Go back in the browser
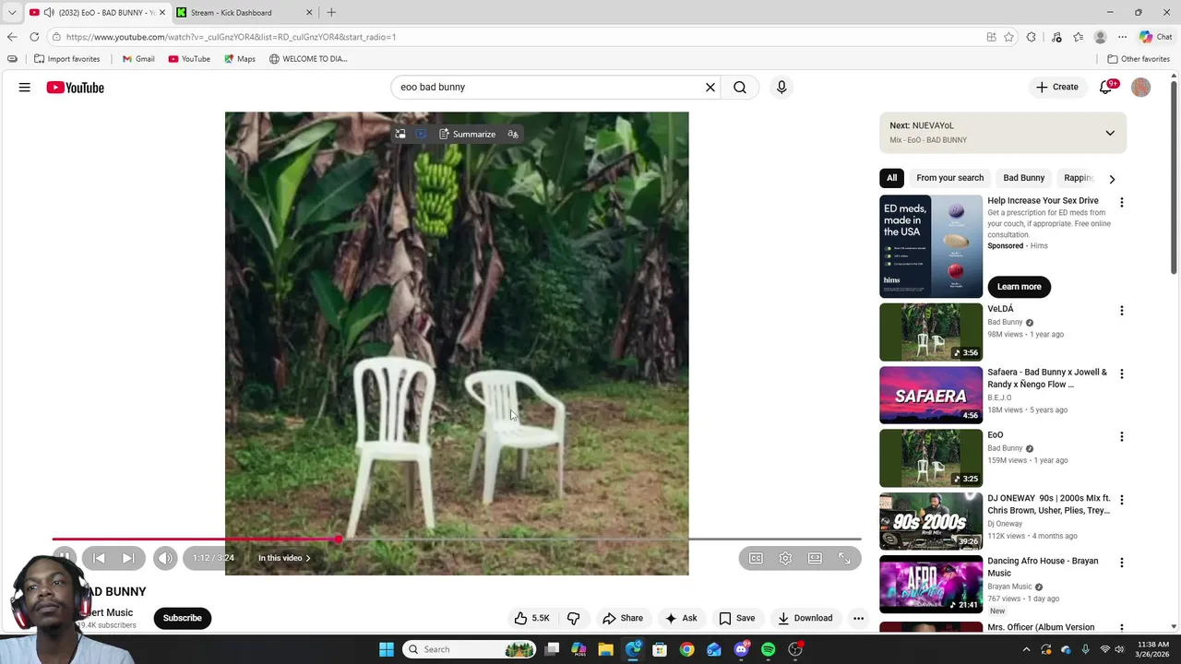The image size is (1181, 664). pos(12,37)
